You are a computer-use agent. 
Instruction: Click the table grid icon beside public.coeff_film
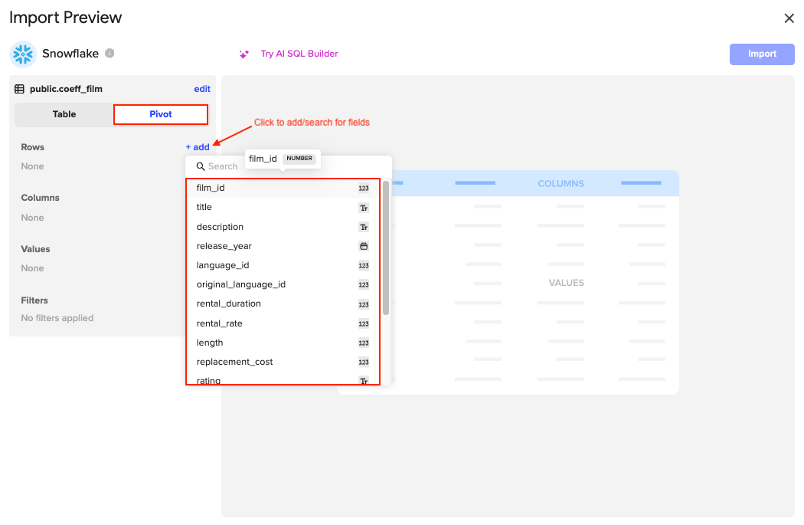pyautogui.click(x=20, y=89)
